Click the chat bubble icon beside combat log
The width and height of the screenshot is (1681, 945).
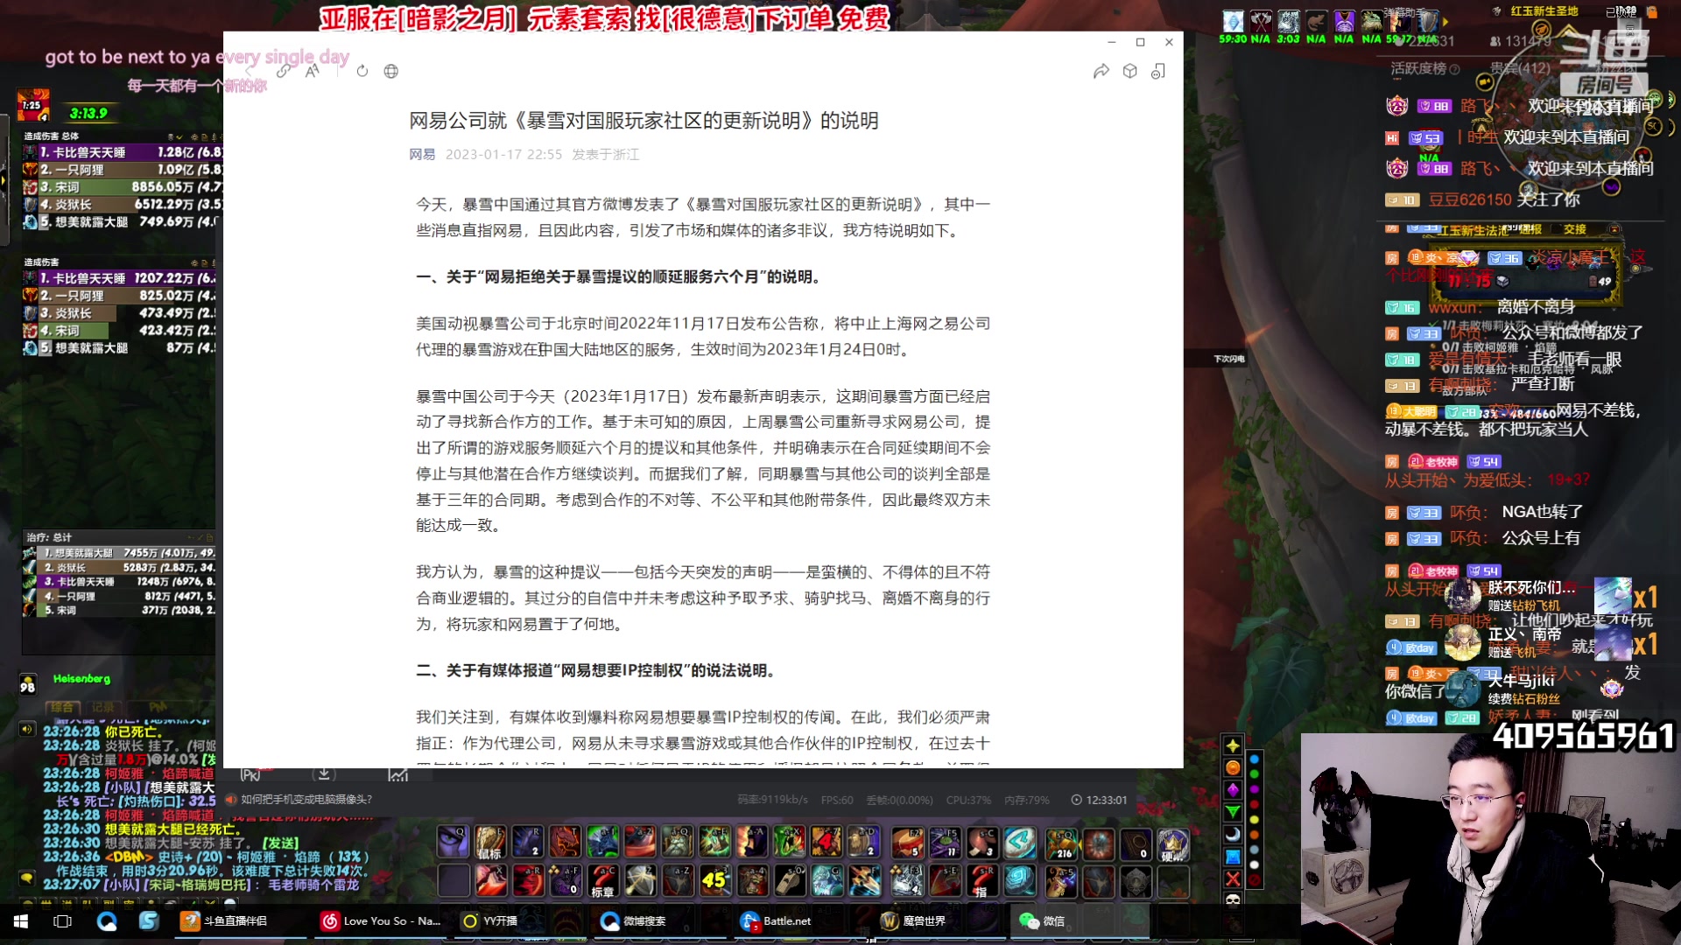pyautogui.click(x=27, y=878)
